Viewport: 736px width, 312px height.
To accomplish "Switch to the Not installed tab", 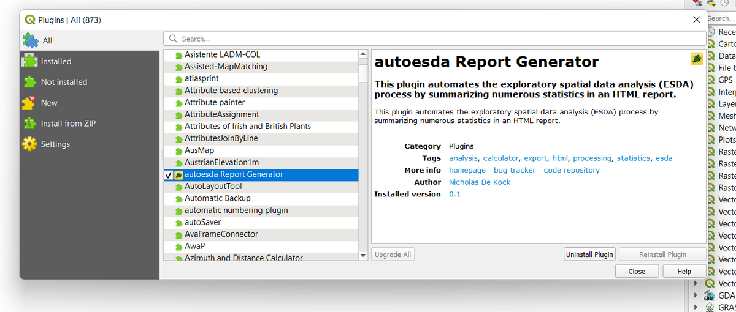I will (x=89, y=82).
